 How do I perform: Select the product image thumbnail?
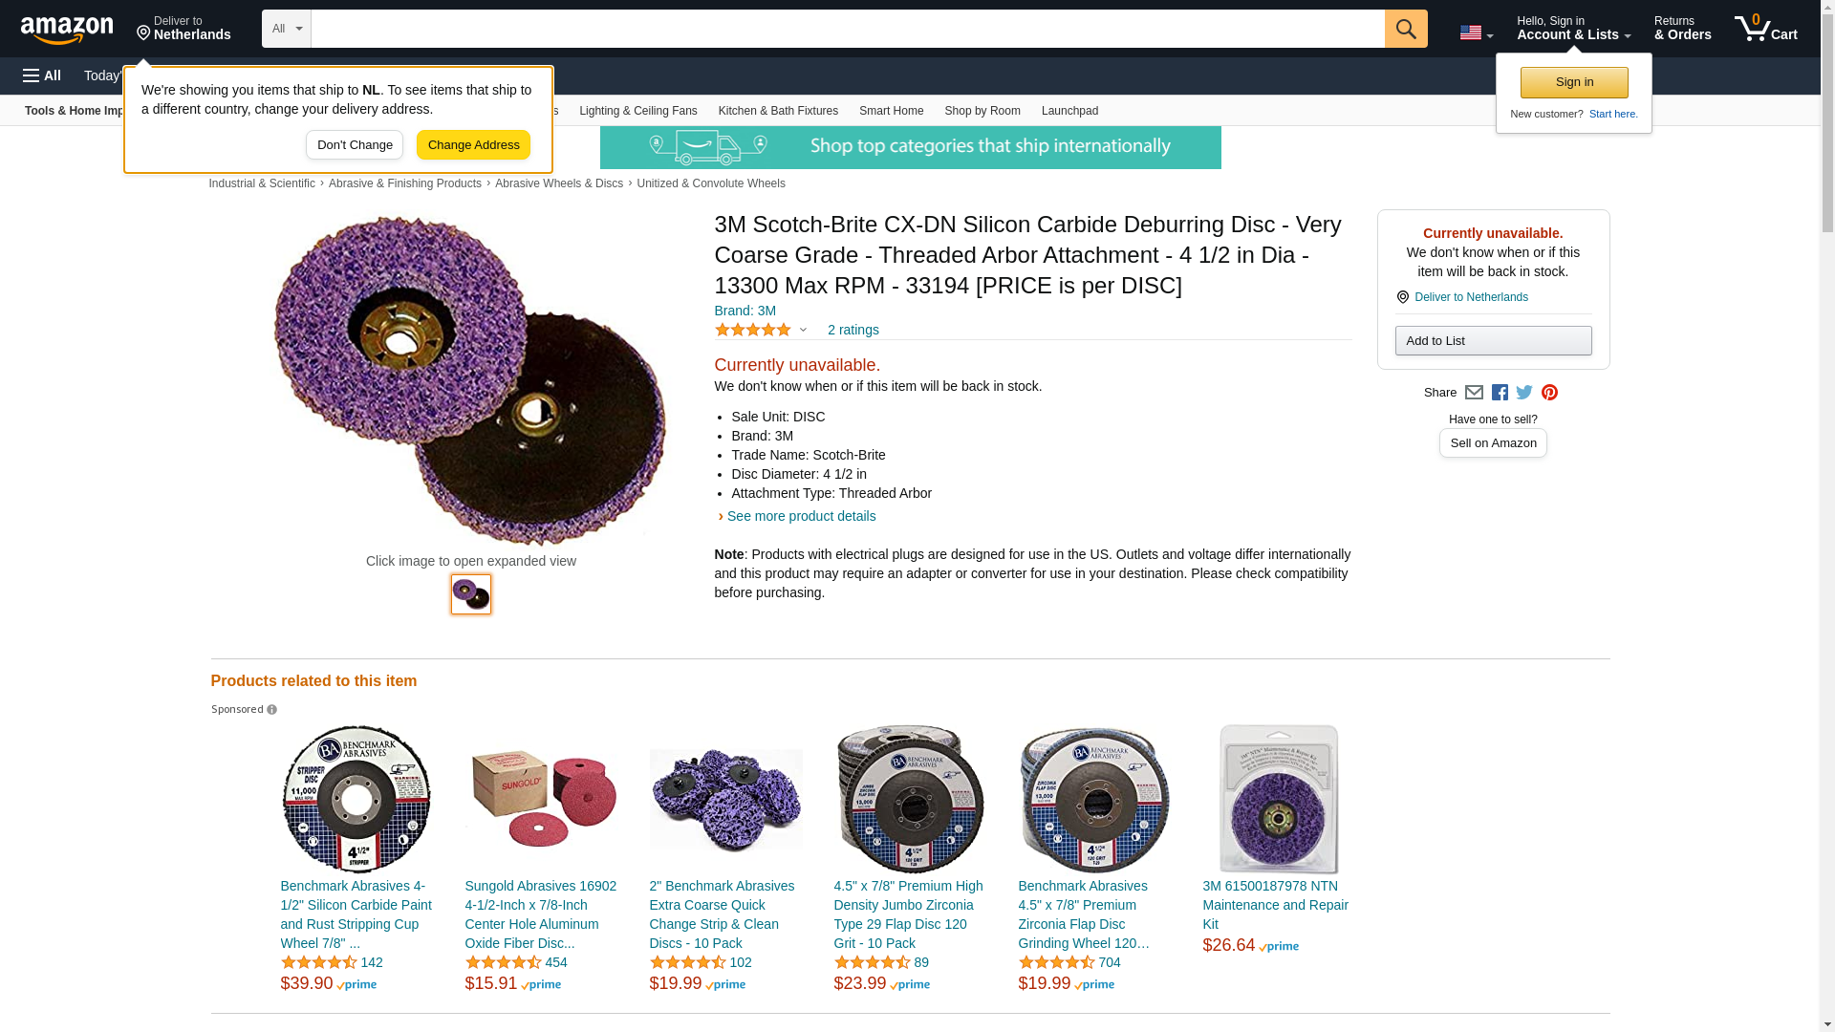(471, 594)
